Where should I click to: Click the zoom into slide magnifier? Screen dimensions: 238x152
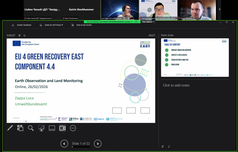[x=31, y=128]
